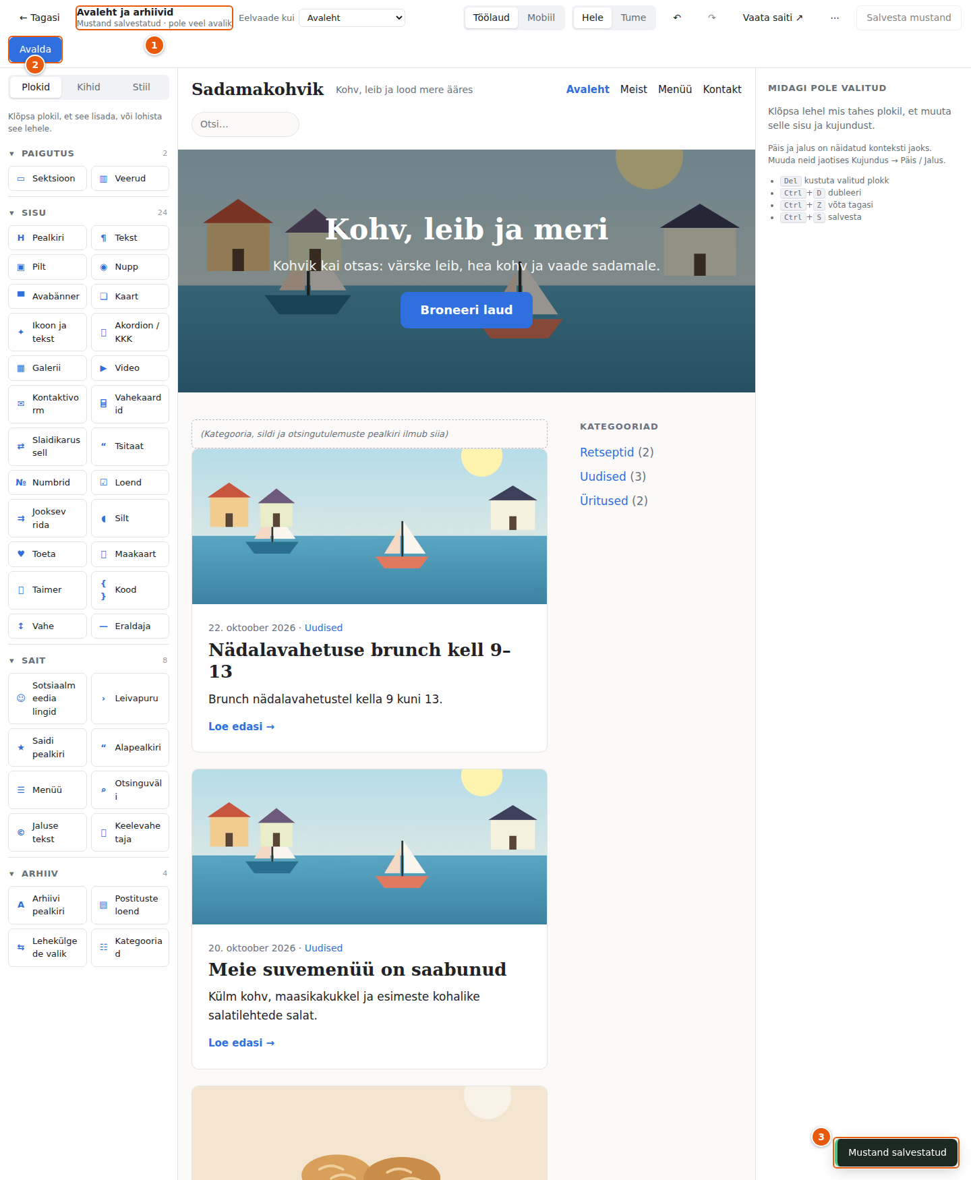
Task: Add the Otsinguväli search block
Action: (130, 790)
